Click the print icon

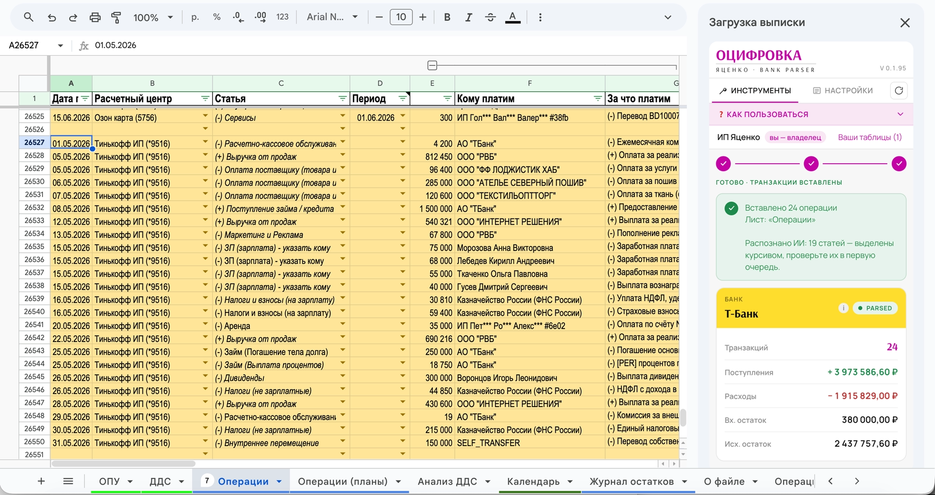(95, 17)
